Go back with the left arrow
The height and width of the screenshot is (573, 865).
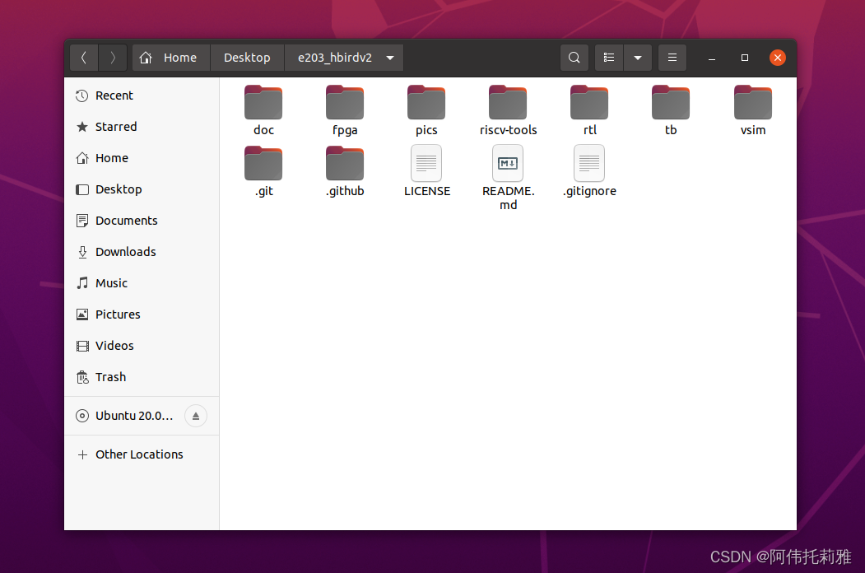tap(84, 58)
